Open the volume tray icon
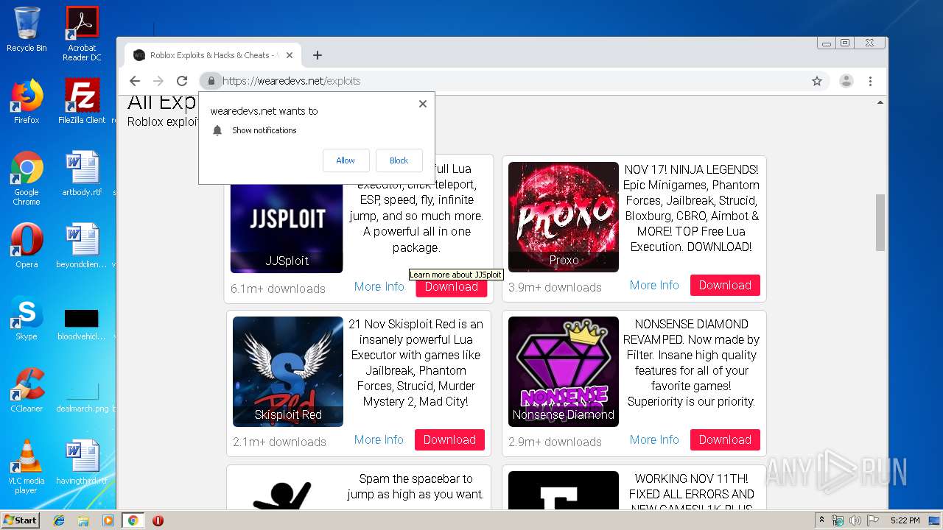 pyautogui.click(x=855, y=520)
